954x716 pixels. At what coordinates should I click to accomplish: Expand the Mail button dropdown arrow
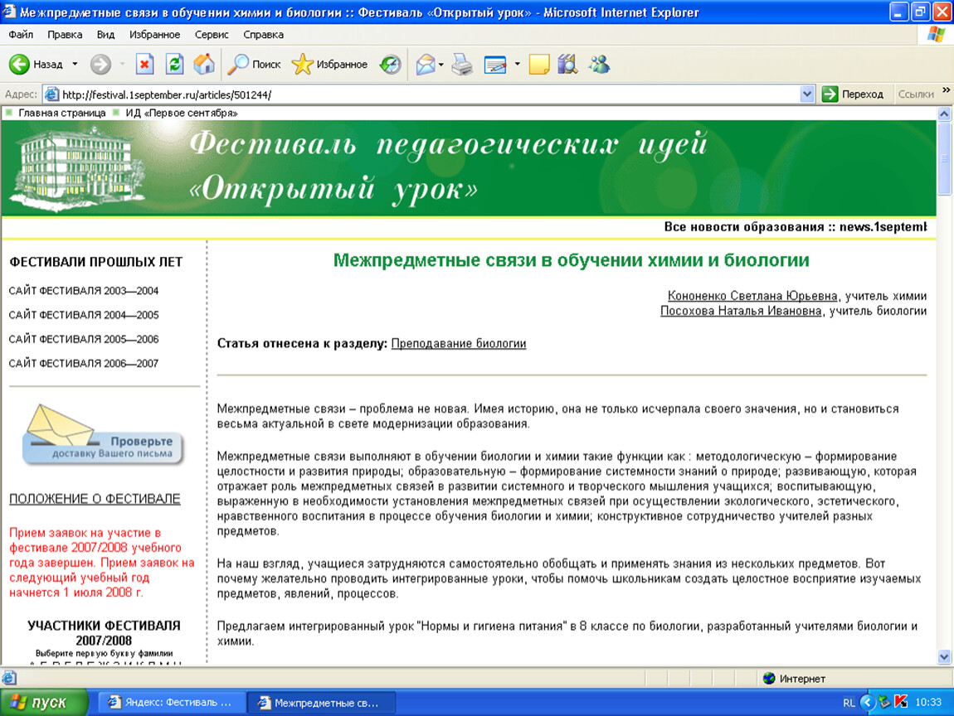click(441, 65)
